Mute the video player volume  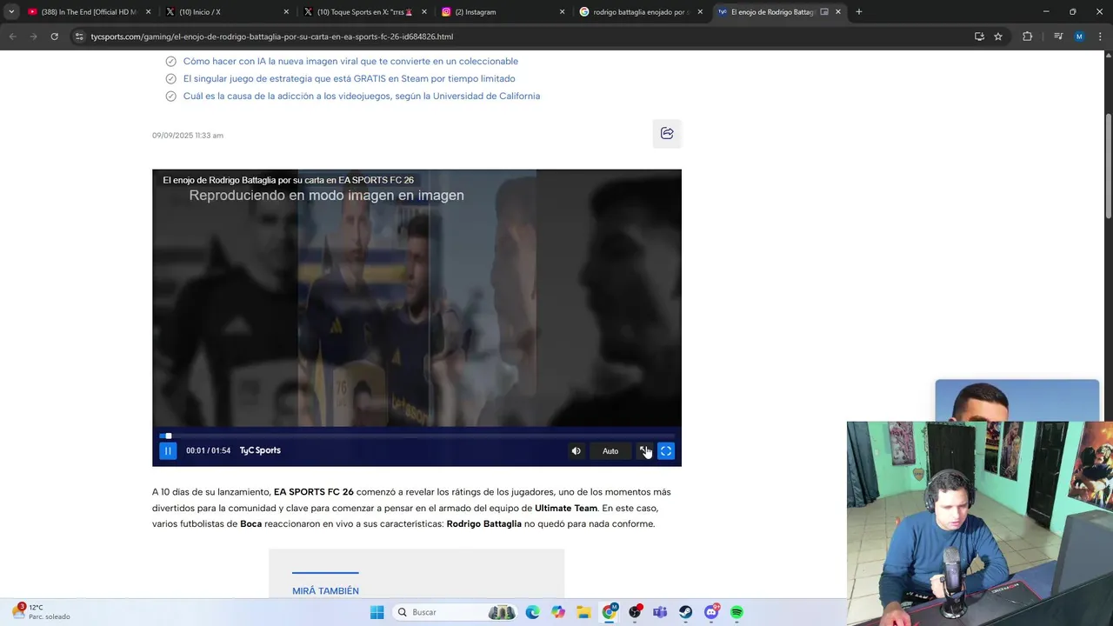(x=576, y=450)
